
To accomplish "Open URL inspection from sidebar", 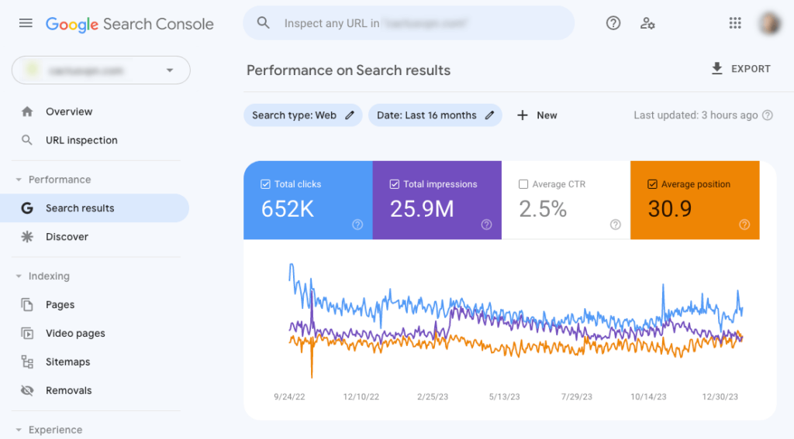I will pyautogui.click(x=81, y=140).
